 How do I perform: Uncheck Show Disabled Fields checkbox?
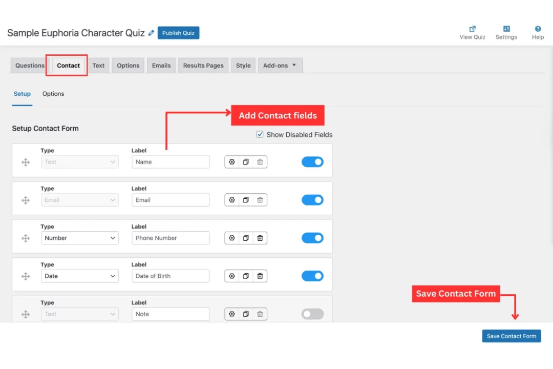[x=260, y=135]
